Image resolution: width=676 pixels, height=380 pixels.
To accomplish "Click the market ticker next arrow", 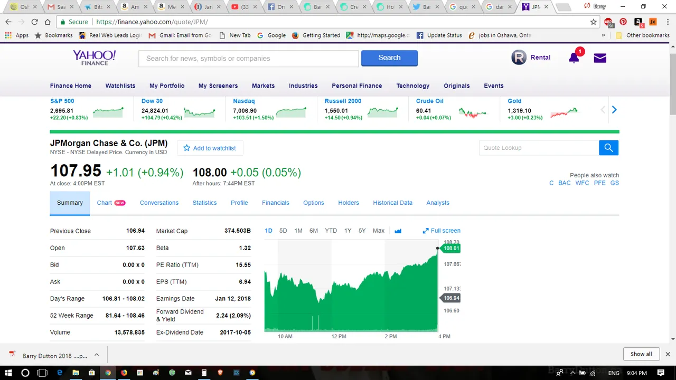I will (614, 110).
